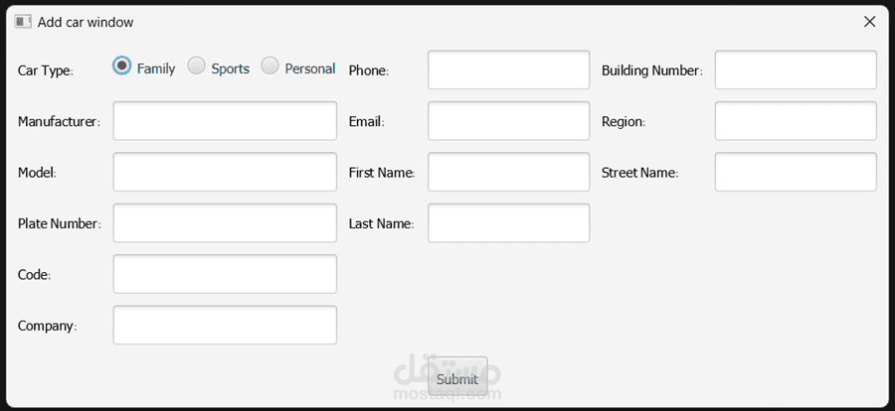Pick the Personal car type option
895x411 pixels.
point(270,66)
